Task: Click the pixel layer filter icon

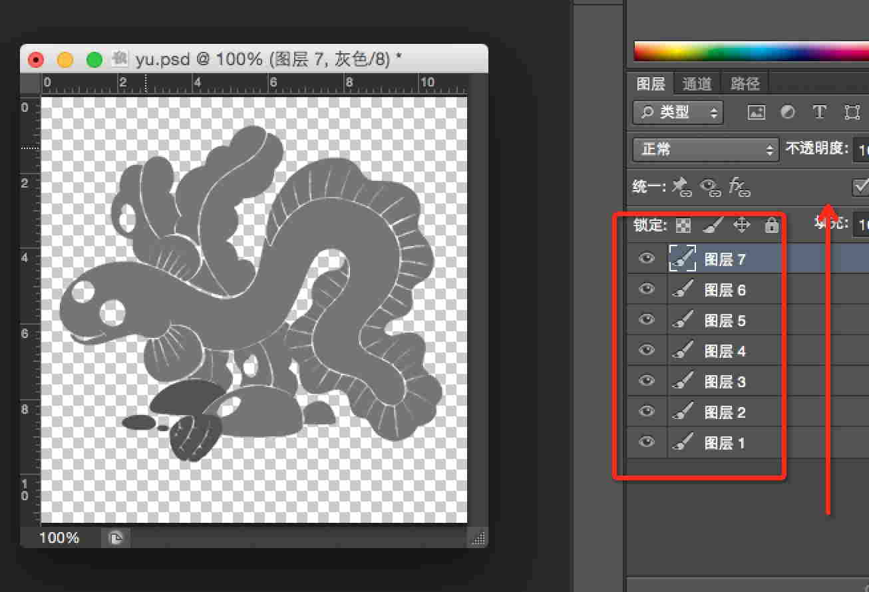Action: pos(757,112)
